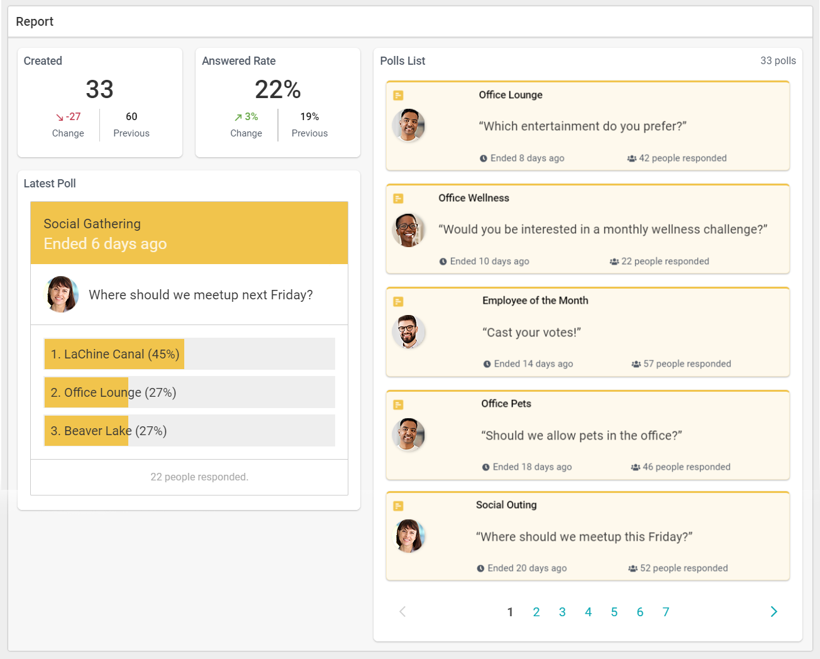Select the LaChine Canal (45%) result bar
This screenshot has width=820, height=659.
coord(189,354)
